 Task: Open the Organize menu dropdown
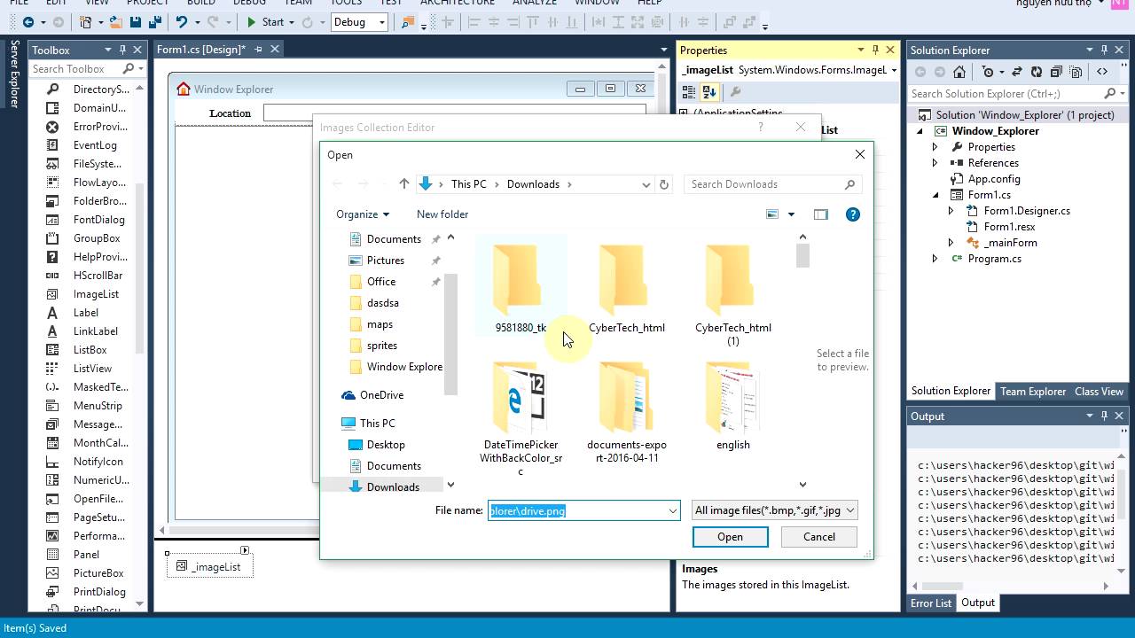click(x=363, y=214)
